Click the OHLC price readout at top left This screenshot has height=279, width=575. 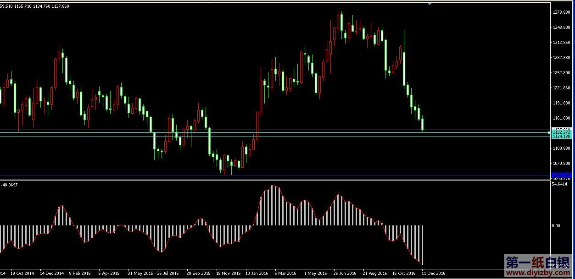click(x=34, y=6)
